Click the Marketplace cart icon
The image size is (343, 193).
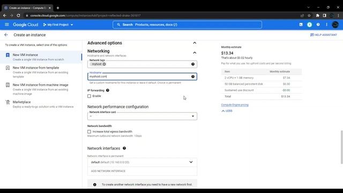(x=8, y=102)
